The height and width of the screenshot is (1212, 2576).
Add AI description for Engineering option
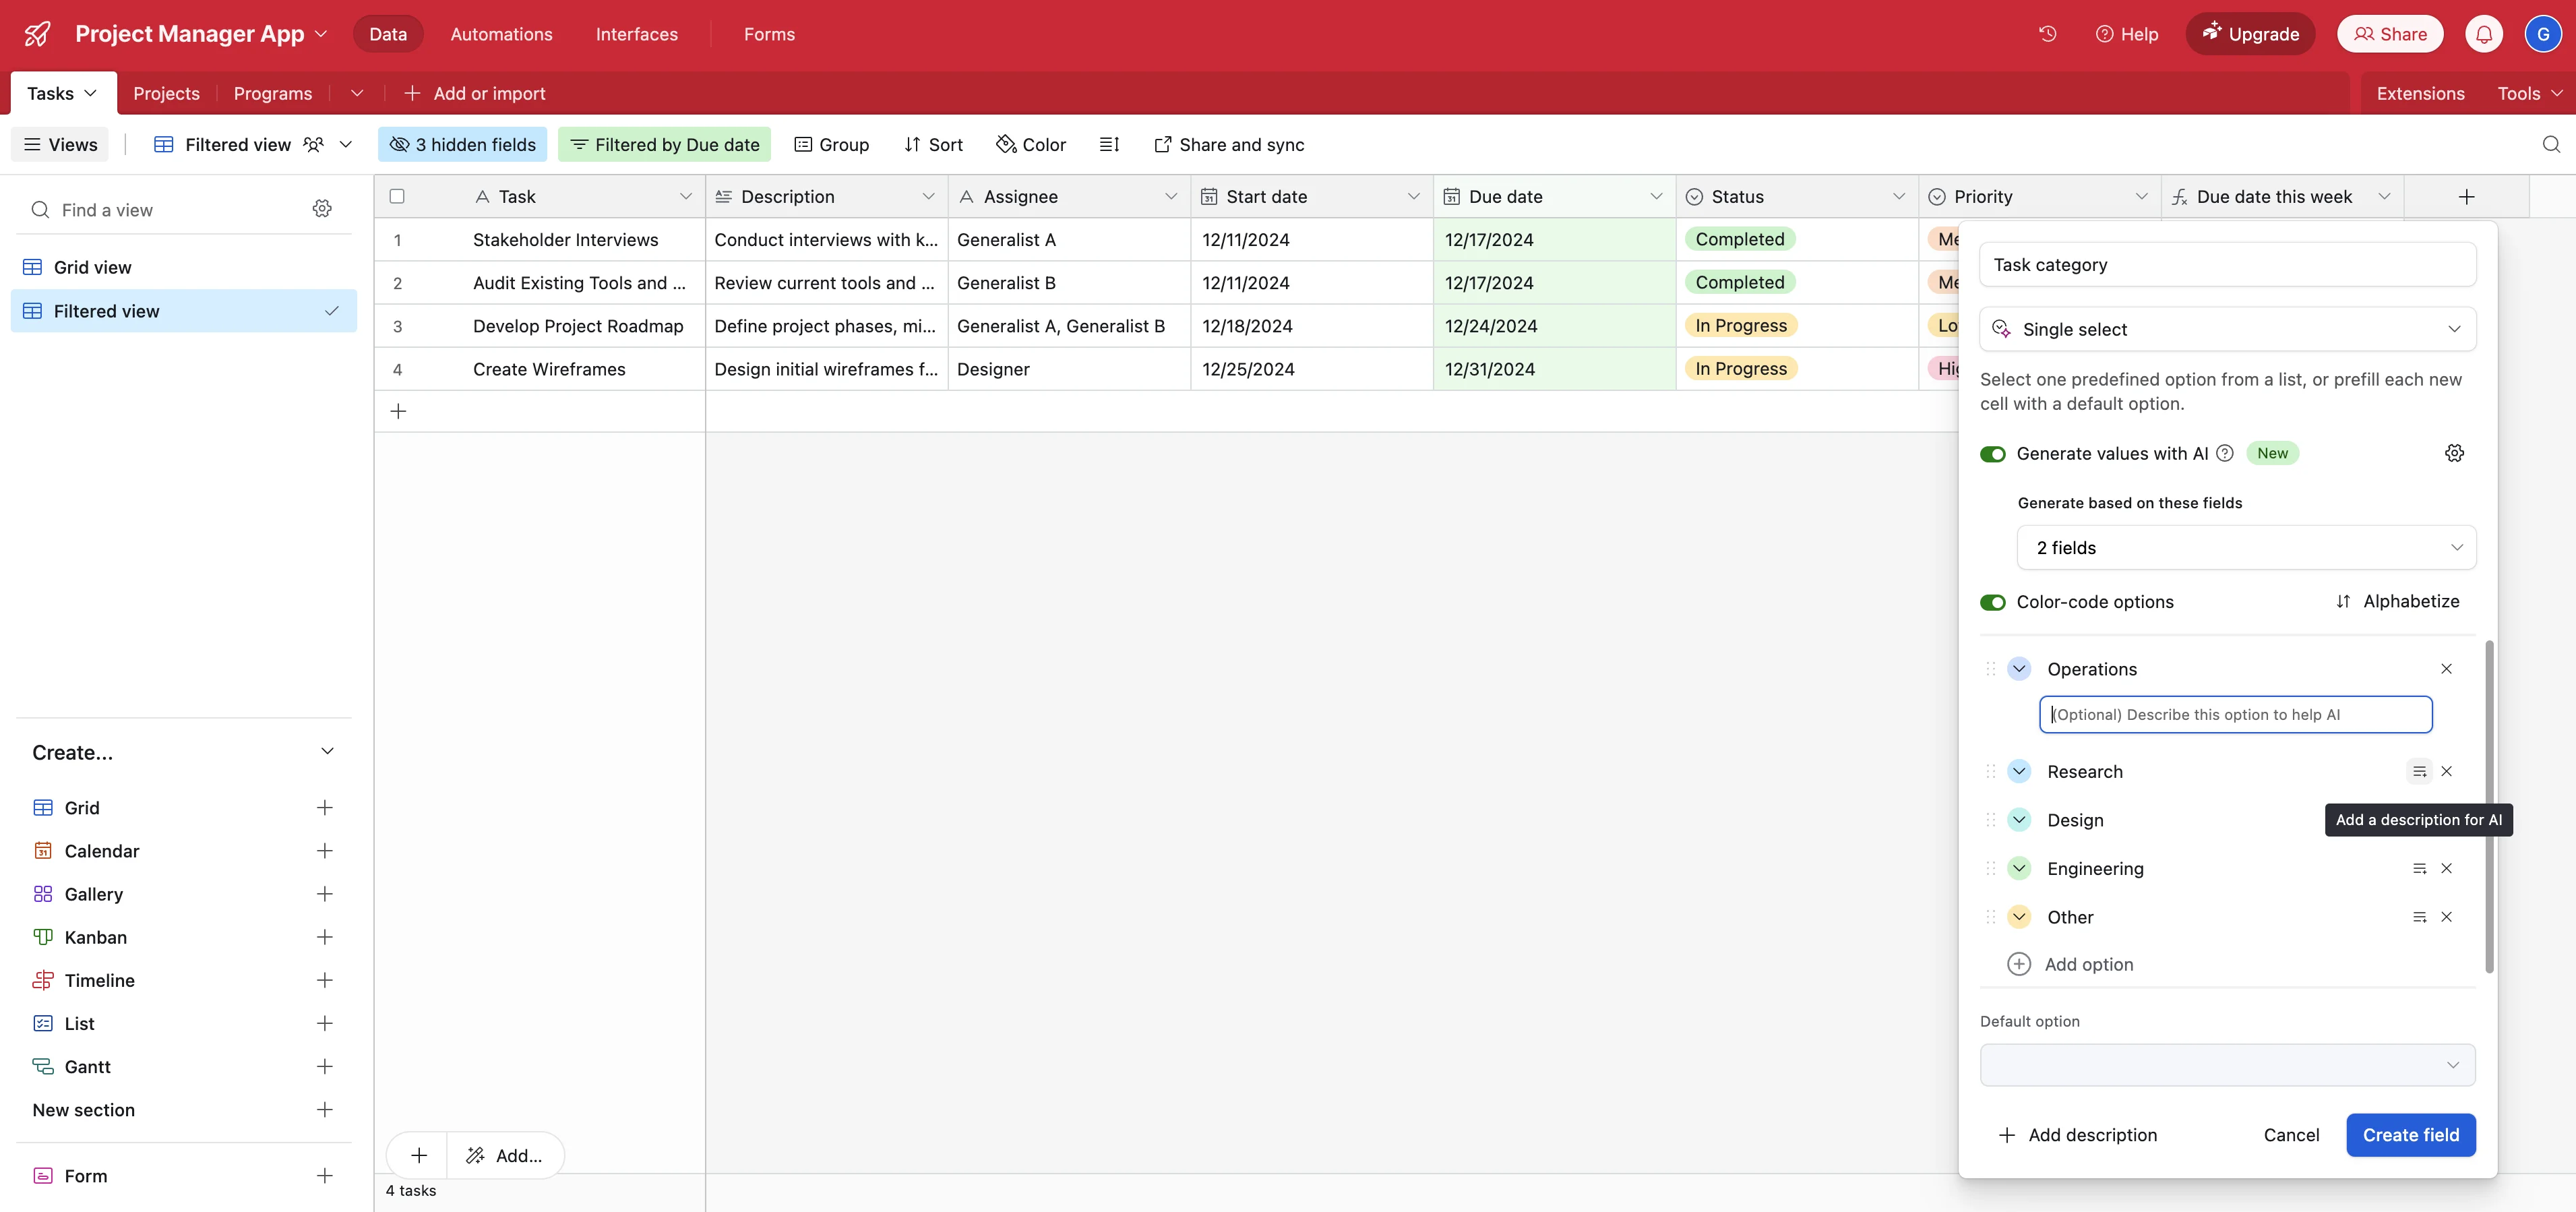[2419, 868]
